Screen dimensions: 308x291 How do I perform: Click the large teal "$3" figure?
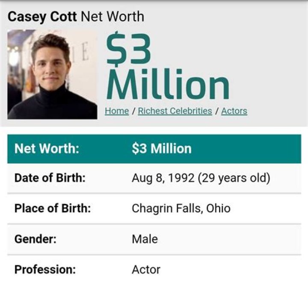point(128,50)
